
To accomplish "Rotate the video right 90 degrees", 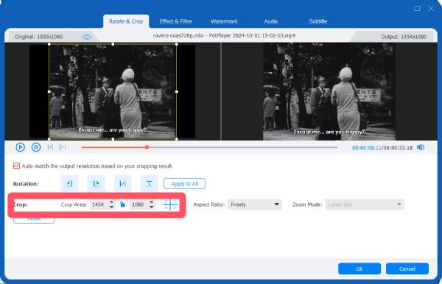I will [x=96, y=183].
